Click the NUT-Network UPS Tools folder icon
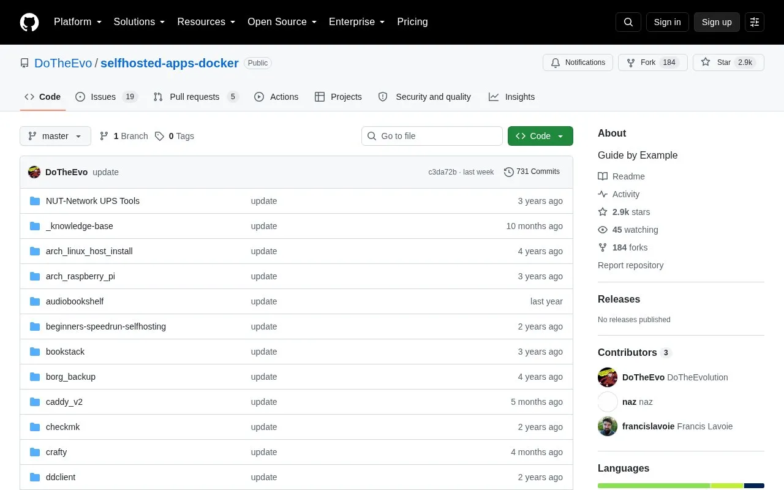 pos(35,201)
